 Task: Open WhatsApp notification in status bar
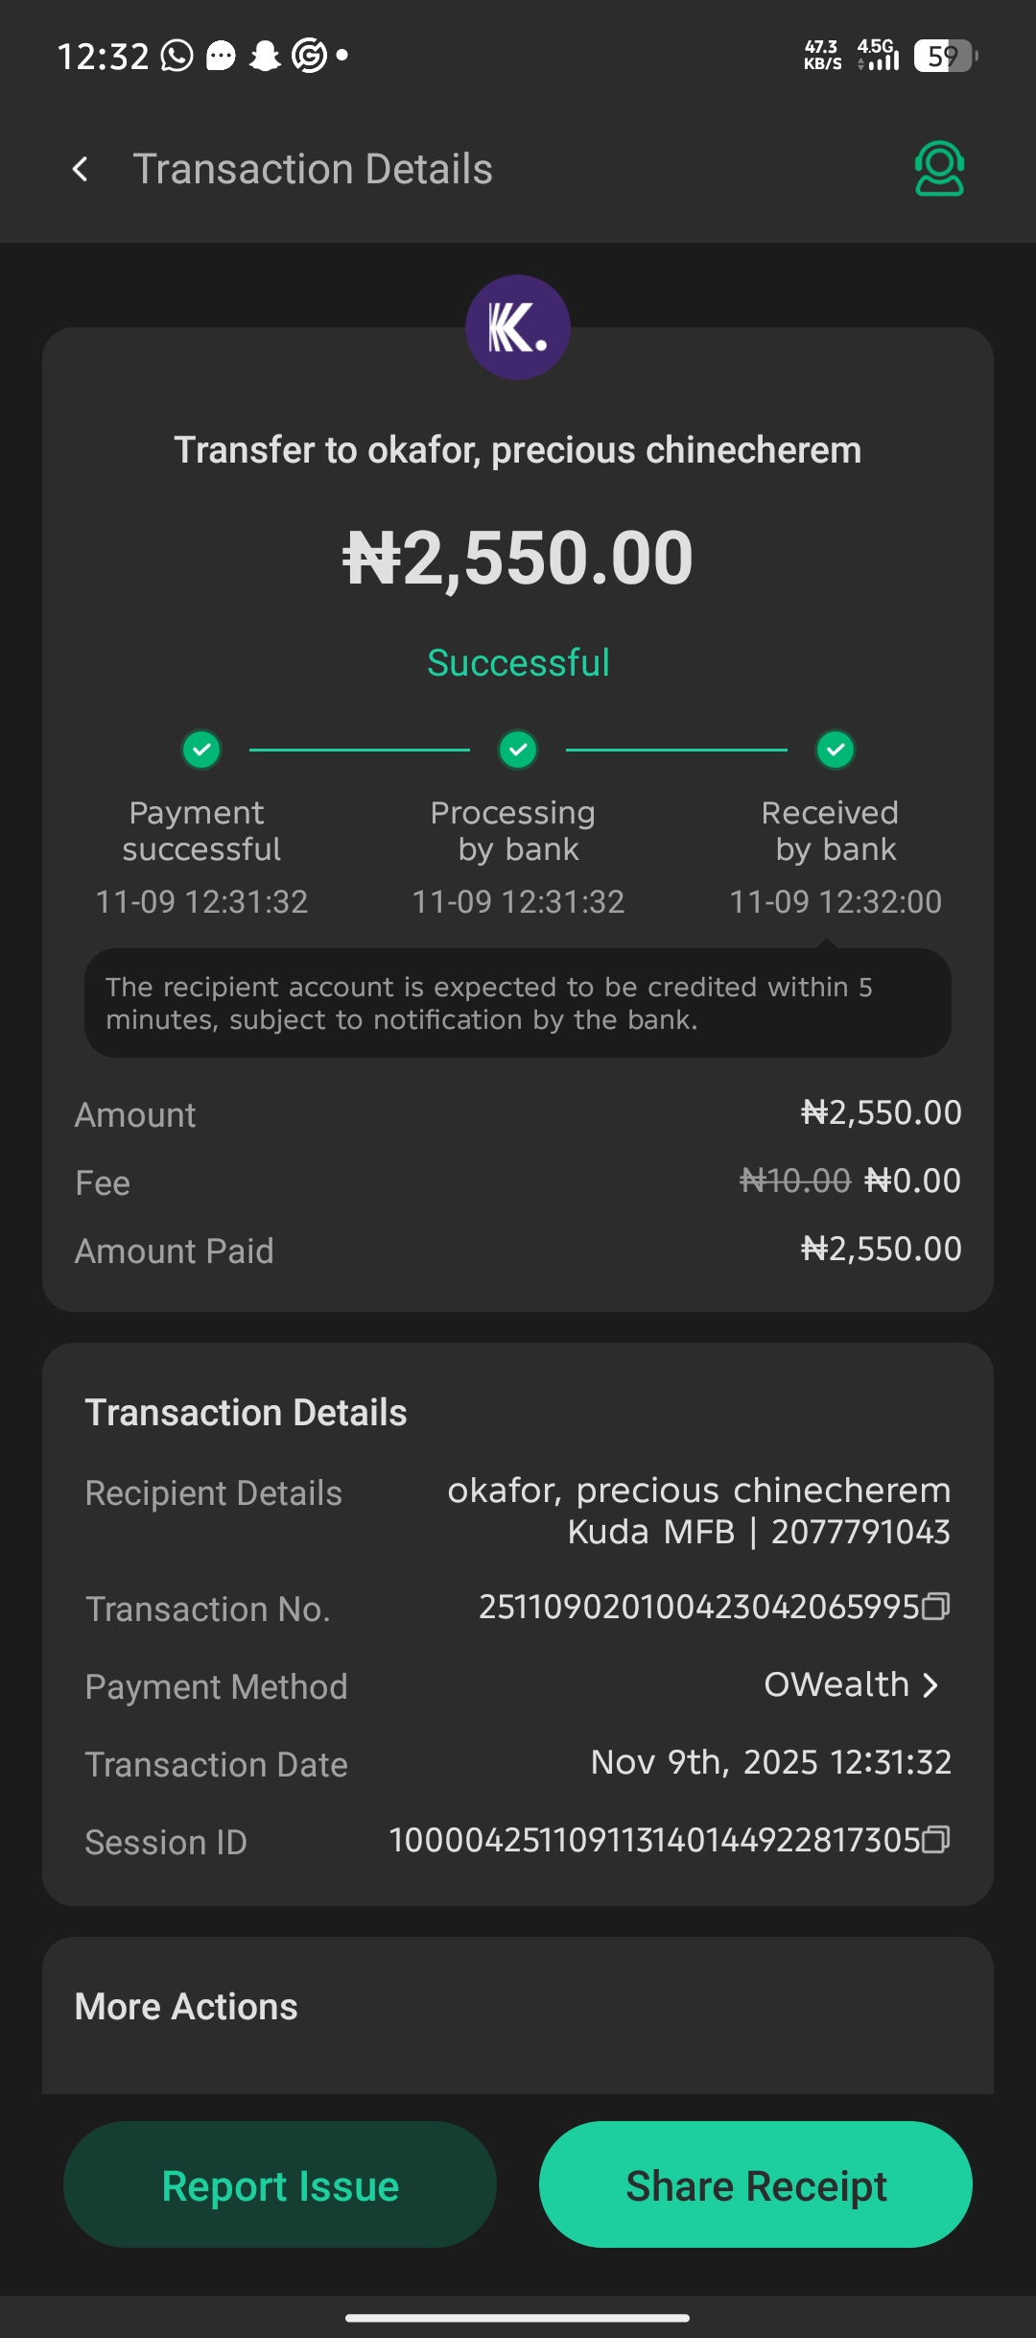pos(177,57)
